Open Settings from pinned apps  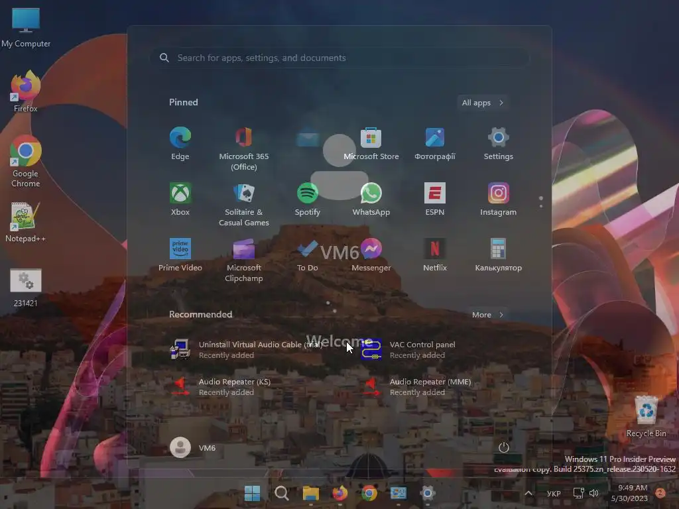[x=499, y=144]
